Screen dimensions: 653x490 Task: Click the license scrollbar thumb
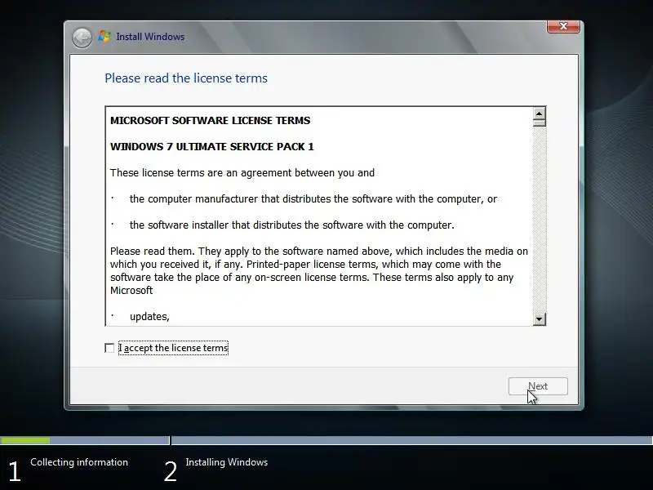(540, 122)
